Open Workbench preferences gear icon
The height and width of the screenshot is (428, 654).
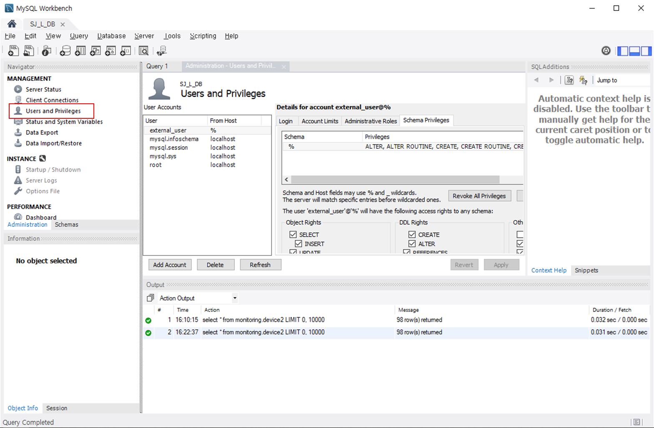(606, 51)
